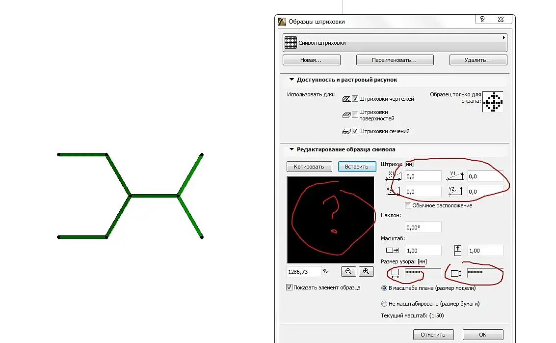This screenshot has width=556, height=343.
Task: Click the fill symbol pattern icon
Action: click(291, 43)
